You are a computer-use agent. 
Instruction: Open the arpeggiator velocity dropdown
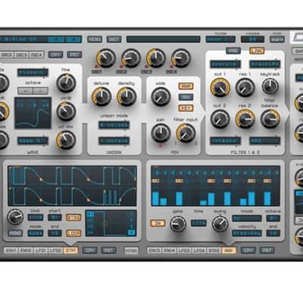click(247, 233)
